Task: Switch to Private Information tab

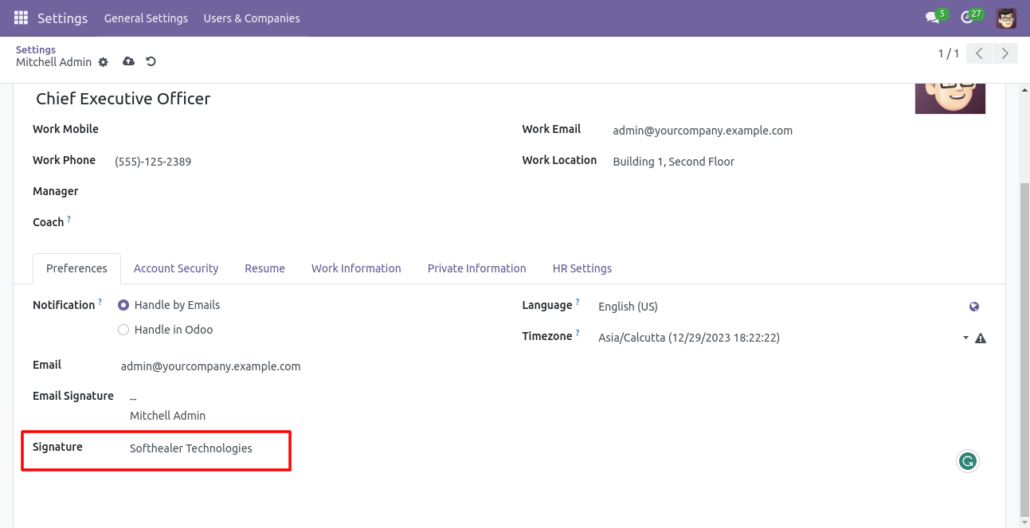Action: point(476,268)
